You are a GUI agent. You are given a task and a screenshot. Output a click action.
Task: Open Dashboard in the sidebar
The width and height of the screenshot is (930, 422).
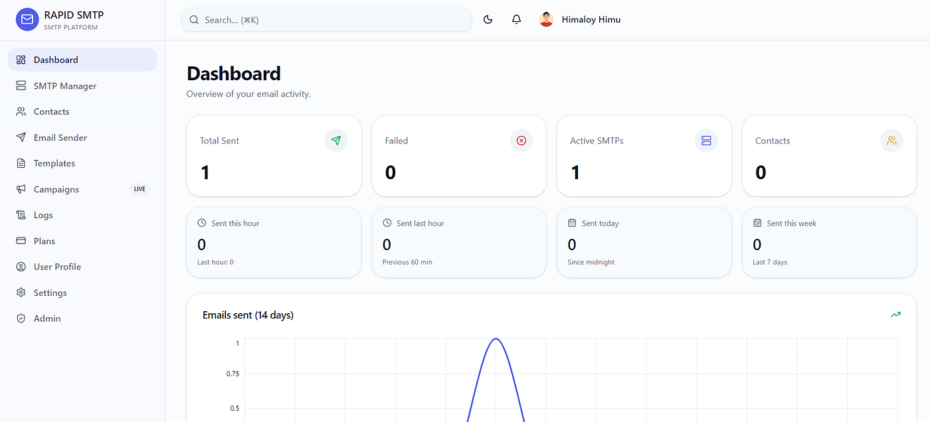pos(82,60)
